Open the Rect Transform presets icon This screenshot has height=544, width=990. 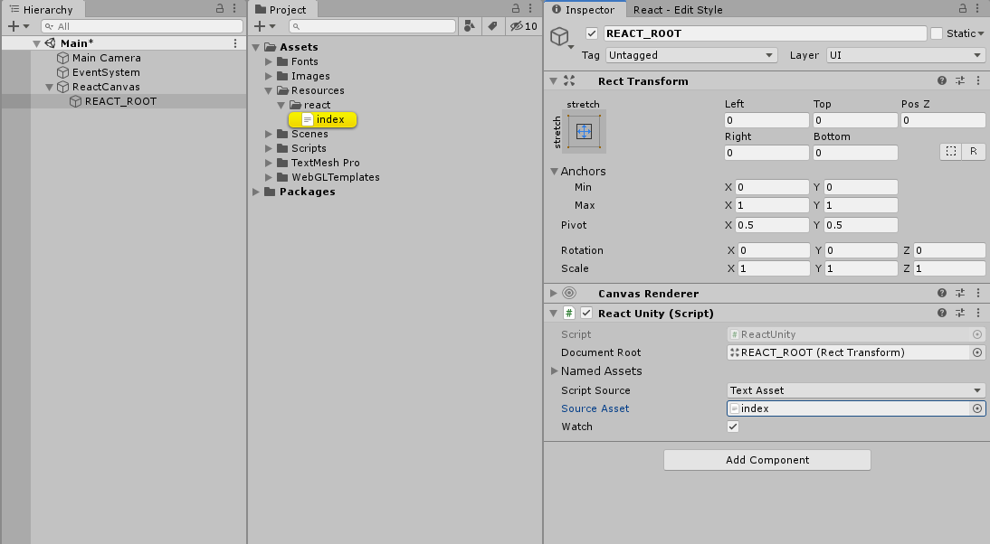click(x=961, y=81)
